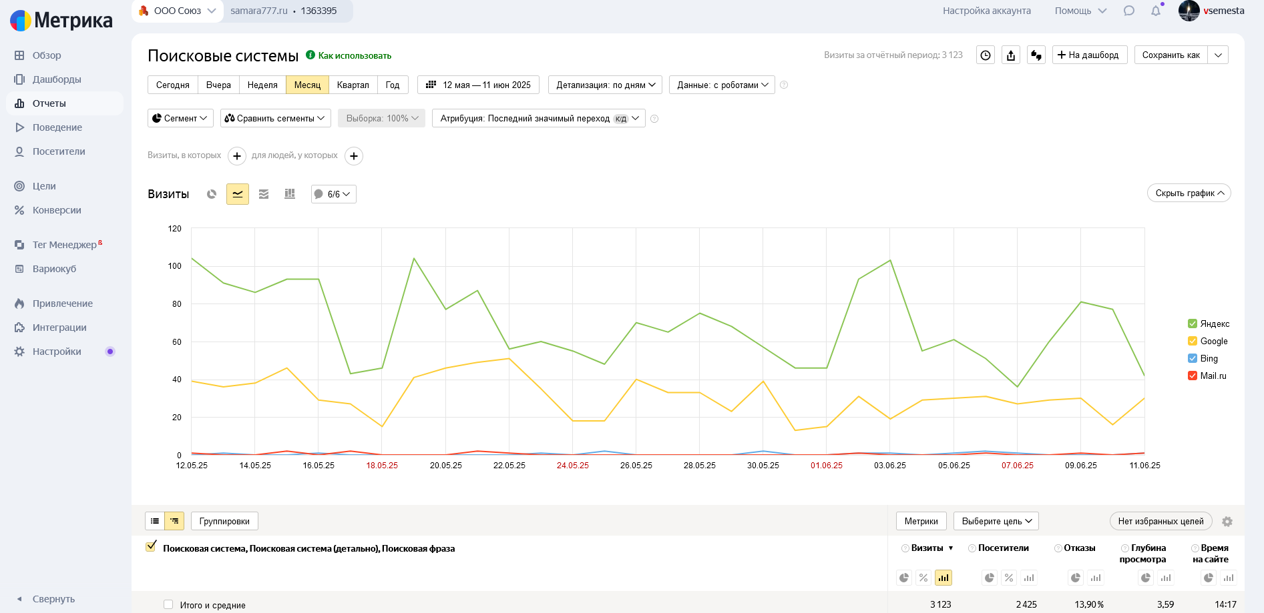Open Выберите цель dropdown

996,521
